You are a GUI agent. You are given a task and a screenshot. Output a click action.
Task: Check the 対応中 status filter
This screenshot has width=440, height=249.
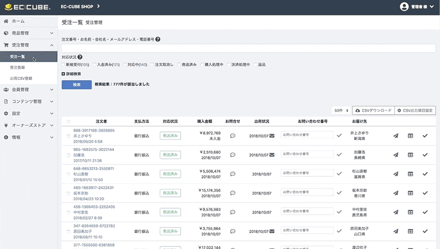click(125, 65)
